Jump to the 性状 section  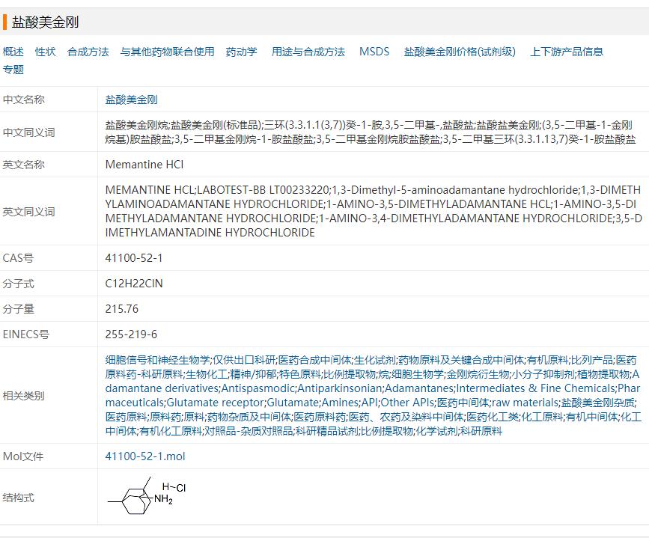(x=46, y=52)
